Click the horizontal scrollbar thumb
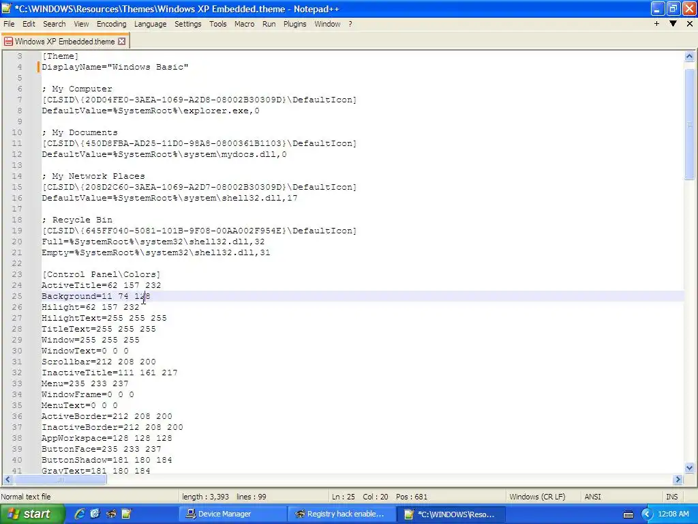Screen dimensions: 698x524 (61, 480)
